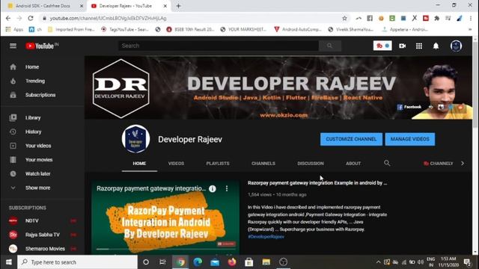Click the Facebook link on banner

tap(409, 107)
